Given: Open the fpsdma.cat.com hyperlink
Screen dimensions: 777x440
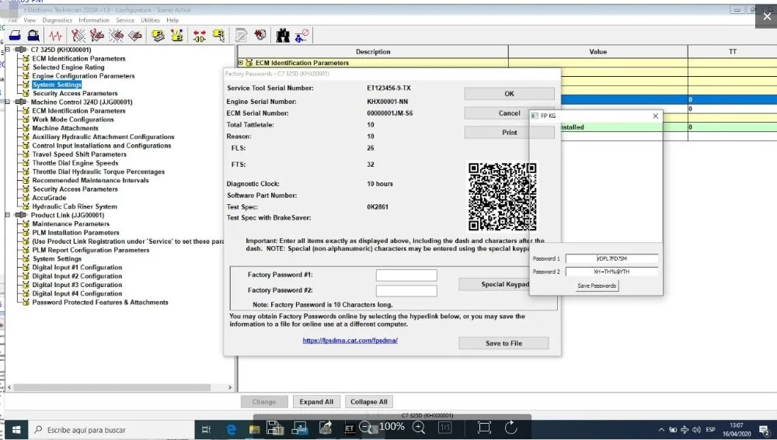Looking at the screenshot, I should point(350,341).
